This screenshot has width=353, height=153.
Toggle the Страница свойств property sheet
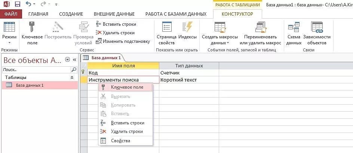[167, 33]
